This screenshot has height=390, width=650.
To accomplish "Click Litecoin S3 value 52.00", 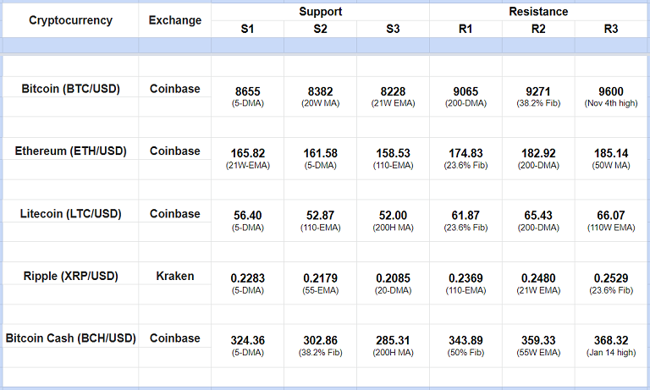I will point(393,216).
